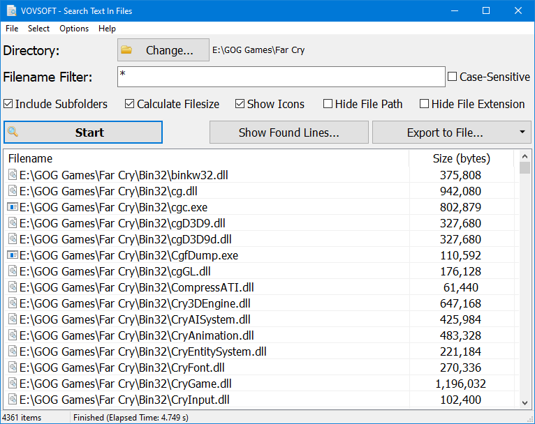This screenshot has height=424, width=535.
Task: Sort by the Size (bytes) column header
Action: point(461,158)
